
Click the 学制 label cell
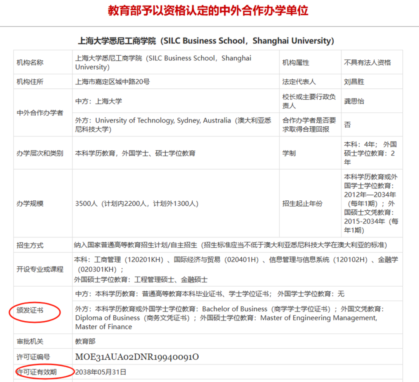[310, 153]
